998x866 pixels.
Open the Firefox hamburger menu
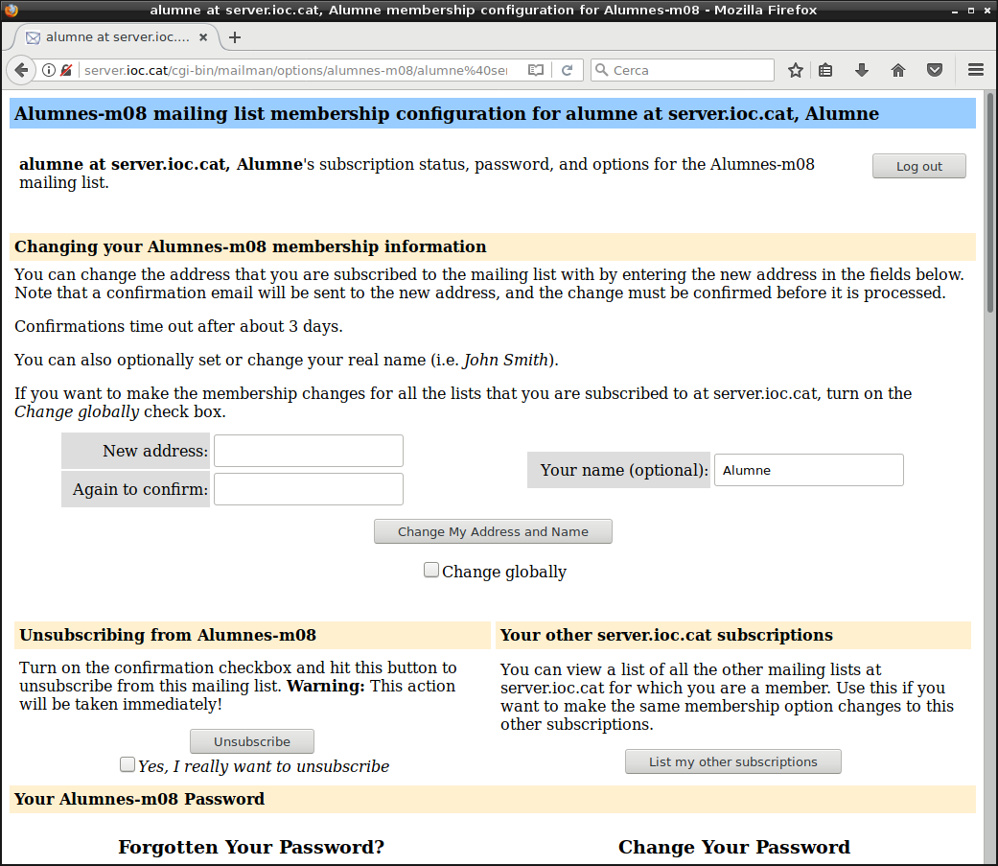[x=976, y=70]
